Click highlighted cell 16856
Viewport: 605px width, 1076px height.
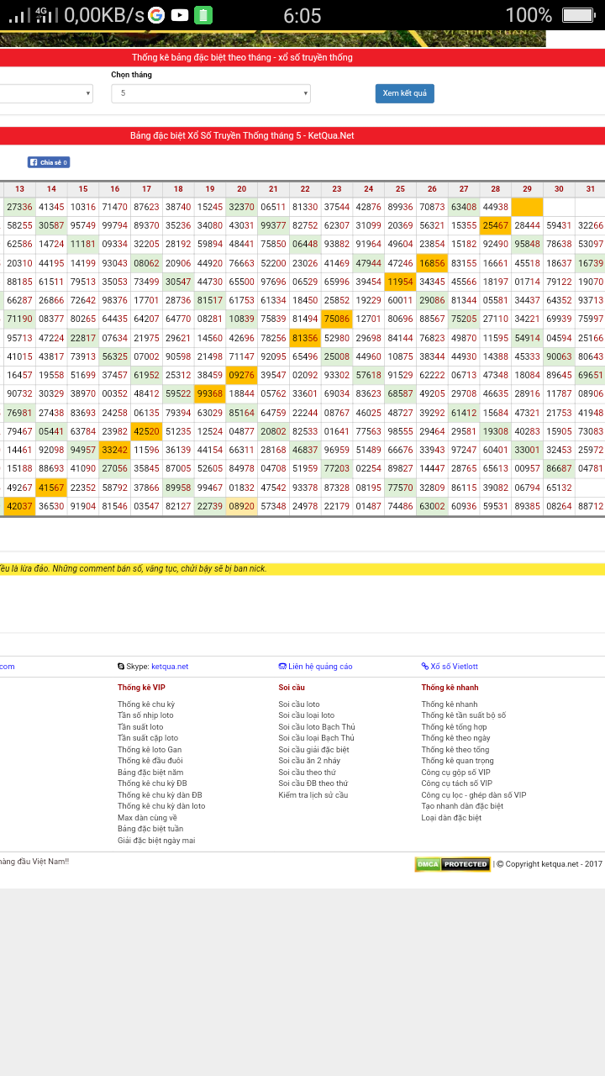432,263
